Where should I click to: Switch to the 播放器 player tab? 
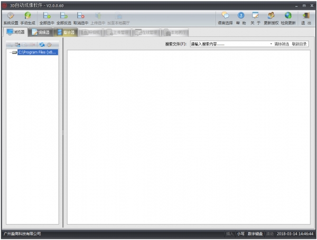coord(66,32)
